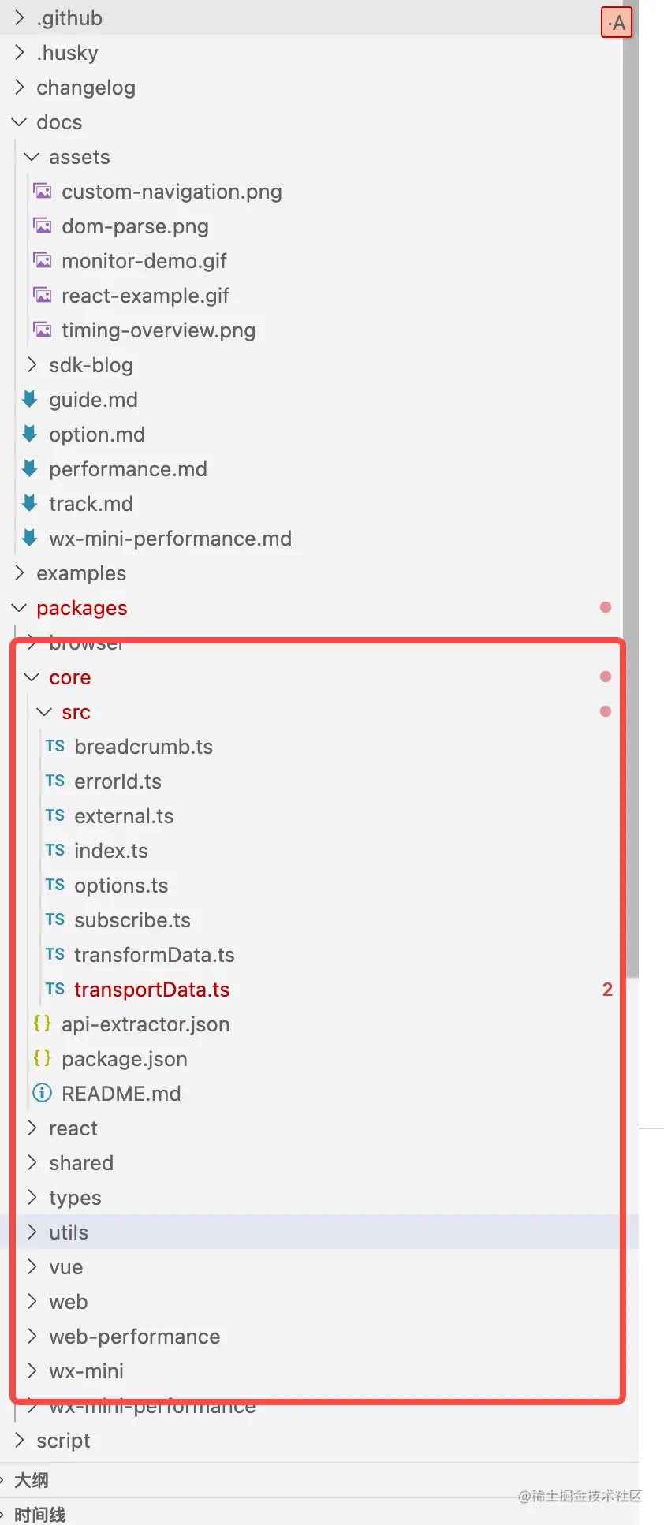Click the JSON braces icon for api-extractor.json
This screenshot has width=664, height=1525.
pyautogui.click(x=43, y=1024)
